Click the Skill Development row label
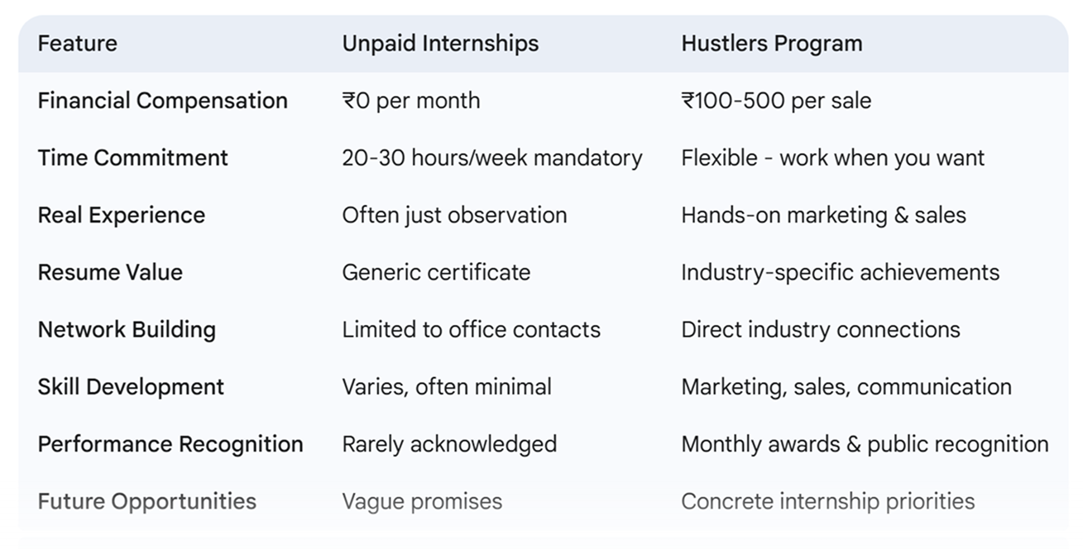The height and width of the screenshot is (549, 1083). (131, 386)
